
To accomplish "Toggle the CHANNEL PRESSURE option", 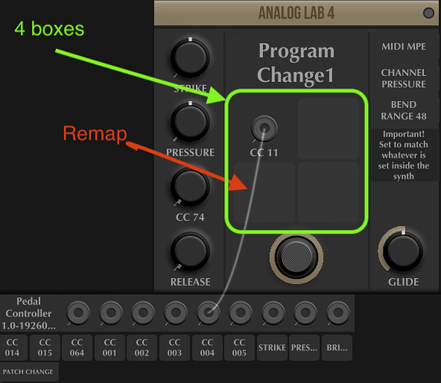I will (403, 78).
